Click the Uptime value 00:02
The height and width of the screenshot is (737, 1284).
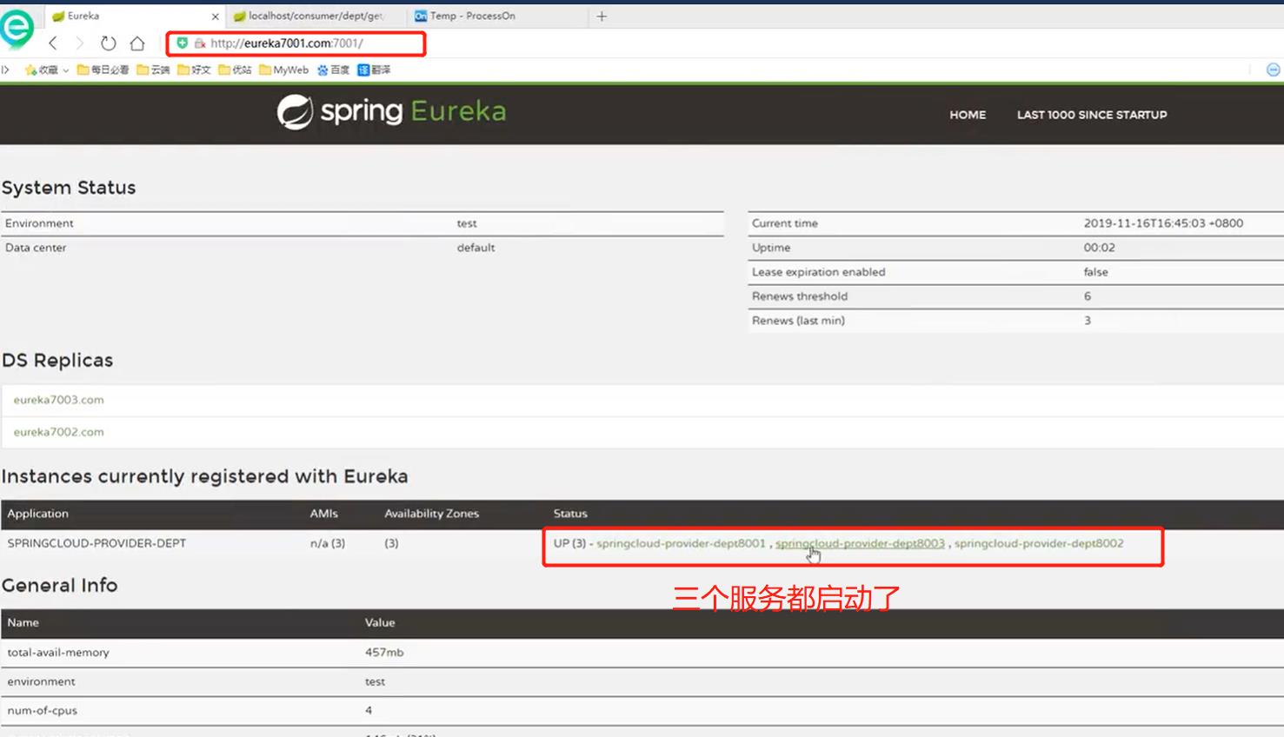click(x=1100, y=248)
